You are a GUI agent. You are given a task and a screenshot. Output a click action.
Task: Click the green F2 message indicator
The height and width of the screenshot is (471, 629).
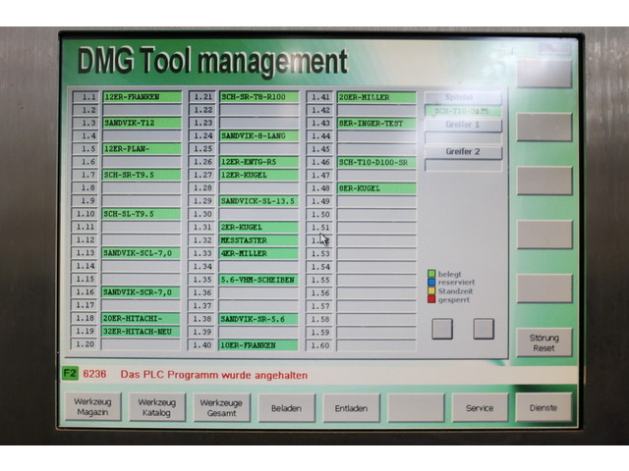click(70, 373)
